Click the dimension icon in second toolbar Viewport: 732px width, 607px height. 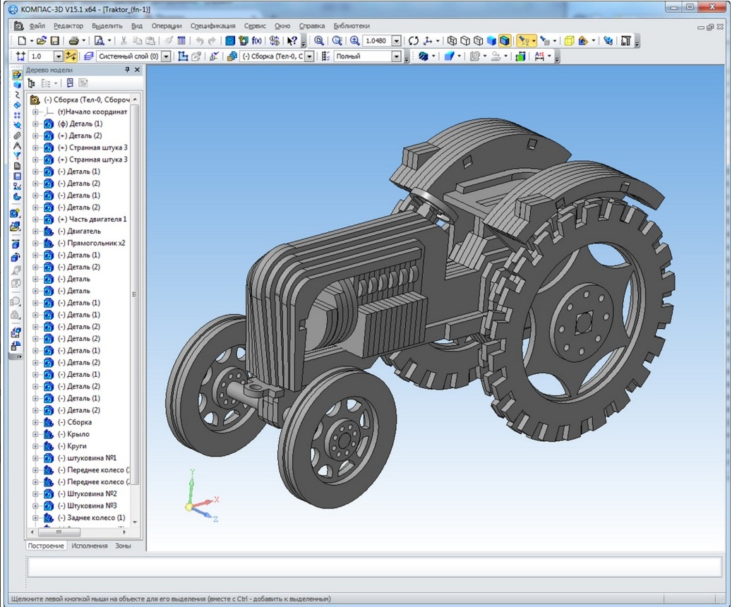[x=539, y=56]
